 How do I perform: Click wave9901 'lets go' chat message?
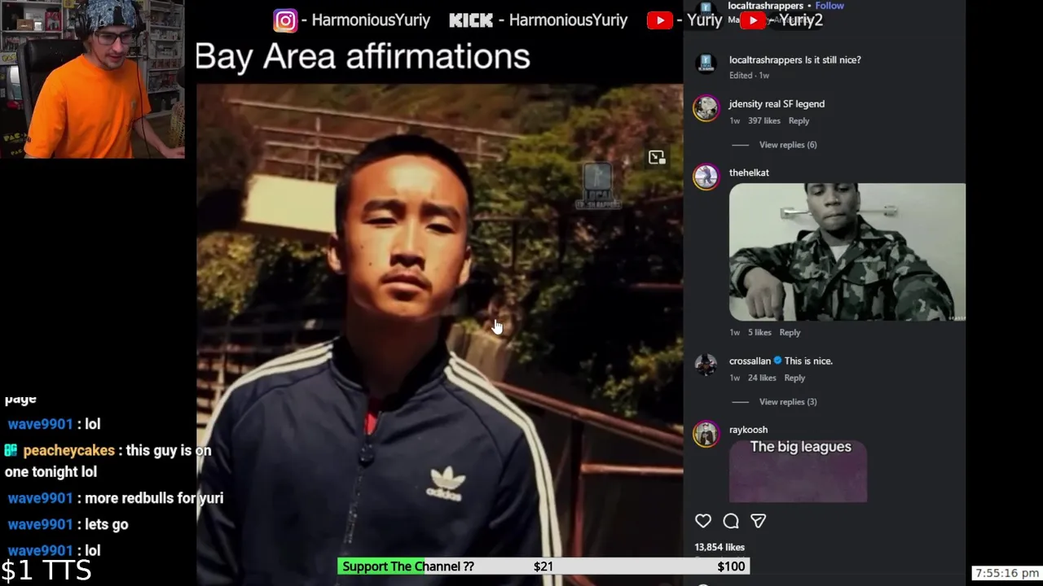click(x=106, y=524)
